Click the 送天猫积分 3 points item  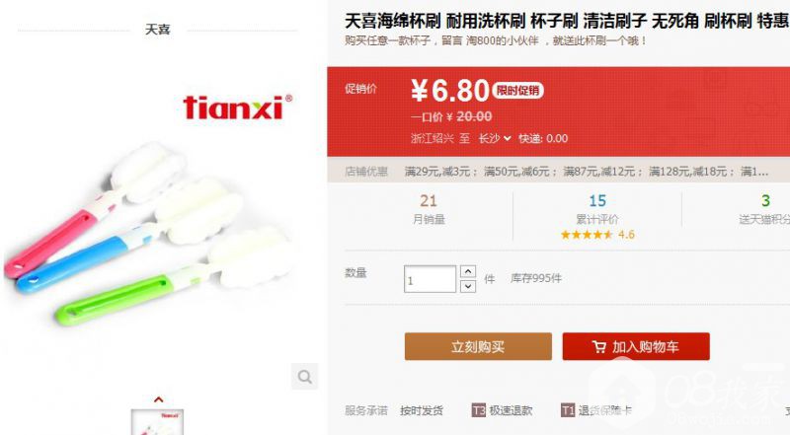(763, 209)
